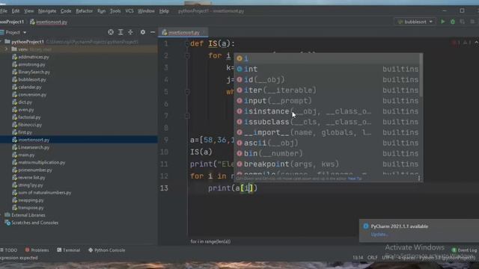Screen dimensions: 479x269
Task: Open the Python Console tool window
Action: pyautogui.click(x=106, y=250)
